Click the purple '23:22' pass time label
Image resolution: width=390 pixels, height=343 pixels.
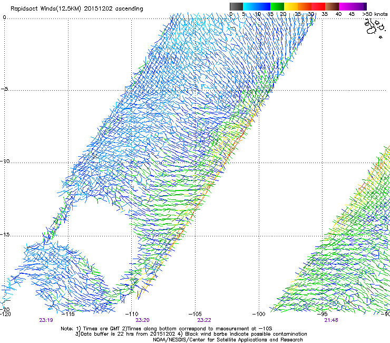pyautogui.click(x=204, y=320)
